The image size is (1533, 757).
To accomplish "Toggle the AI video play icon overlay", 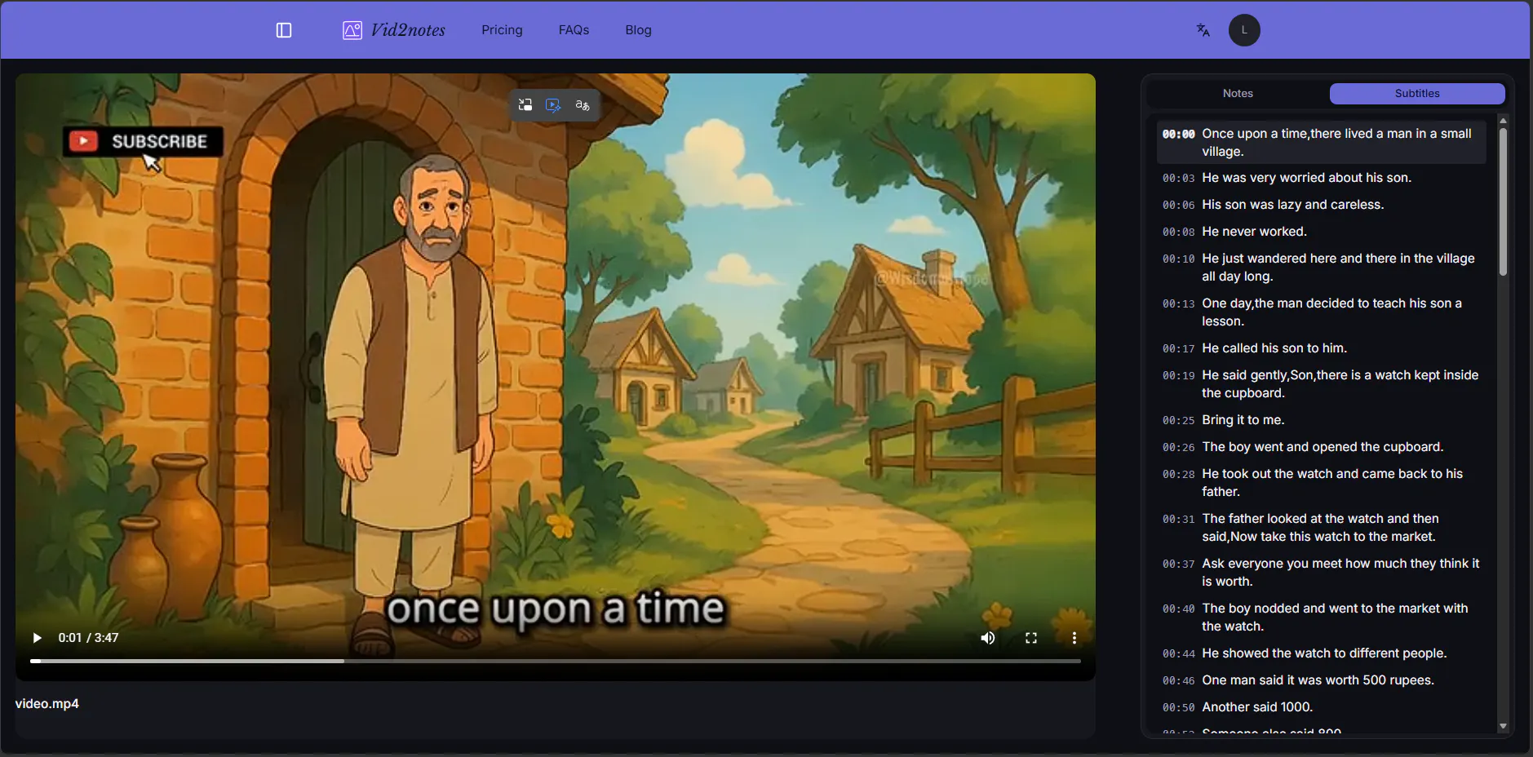I will [554, 105].
